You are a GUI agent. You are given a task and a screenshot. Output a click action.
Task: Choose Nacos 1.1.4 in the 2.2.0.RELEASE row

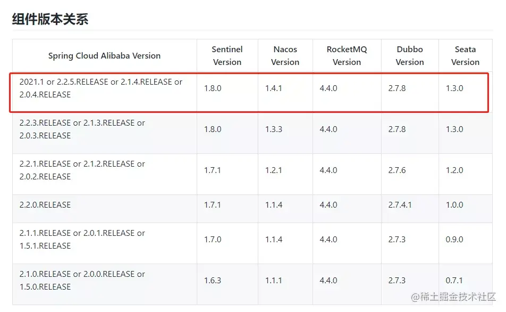tap(274, 205)
